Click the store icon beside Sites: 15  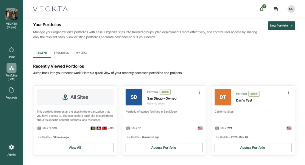pos(128,128)
